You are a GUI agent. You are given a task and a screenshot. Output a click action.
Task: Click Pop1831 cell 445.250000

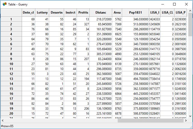tap(135, 94)
